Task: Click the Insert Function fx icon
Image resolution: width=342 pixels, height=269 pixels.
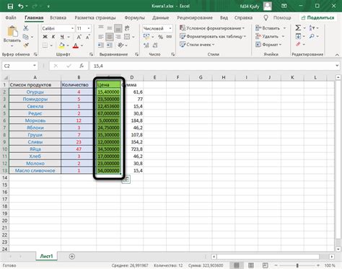Action: [82, 66]
